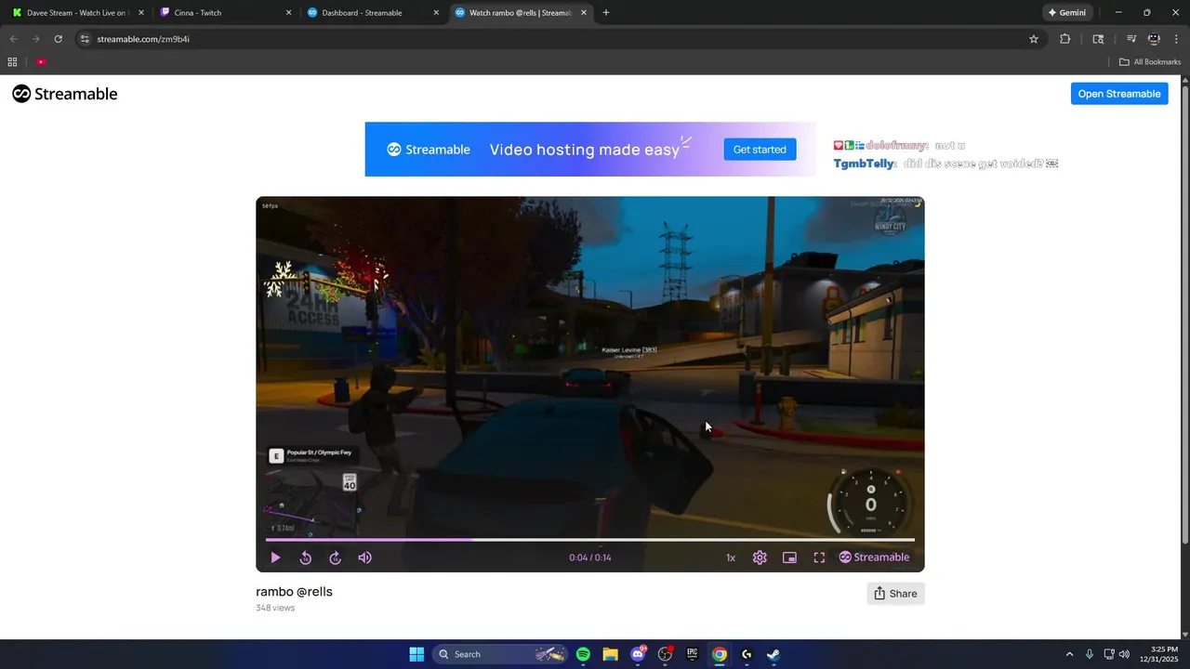Screen dimensions: 1190x669
Task: Go forward in browser history
Action: [x=36, y=39]
